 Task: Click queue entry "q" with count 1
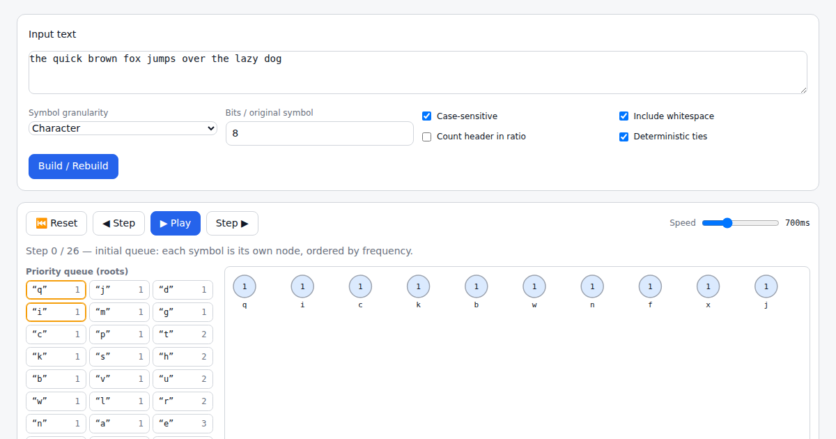[x=56, y=290]
